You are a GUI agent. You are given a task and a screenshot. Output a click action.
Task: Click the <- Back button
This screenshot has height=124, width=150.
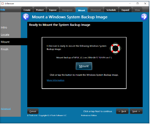click(x=122, y=111)
